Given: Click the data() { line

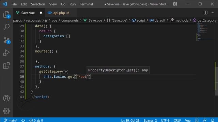Looking at the screenshot, I should (x=43, y=26).
